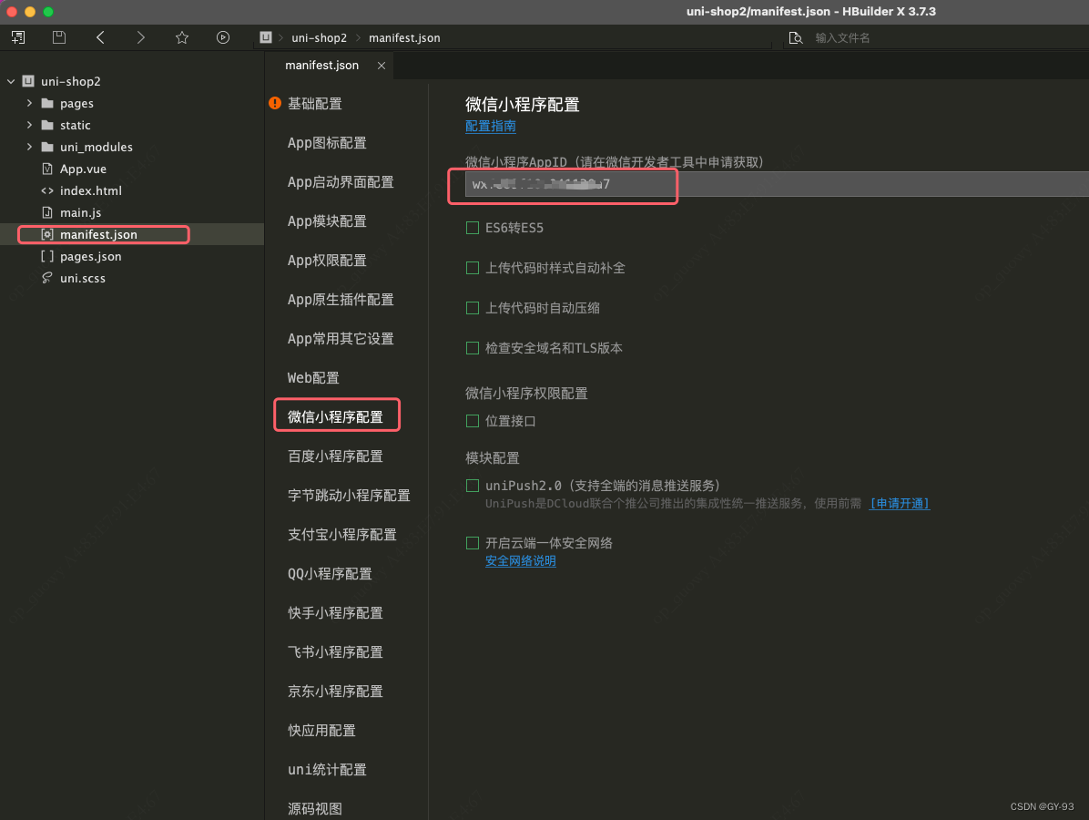Open the App图标配置 section

click(327, 142)
